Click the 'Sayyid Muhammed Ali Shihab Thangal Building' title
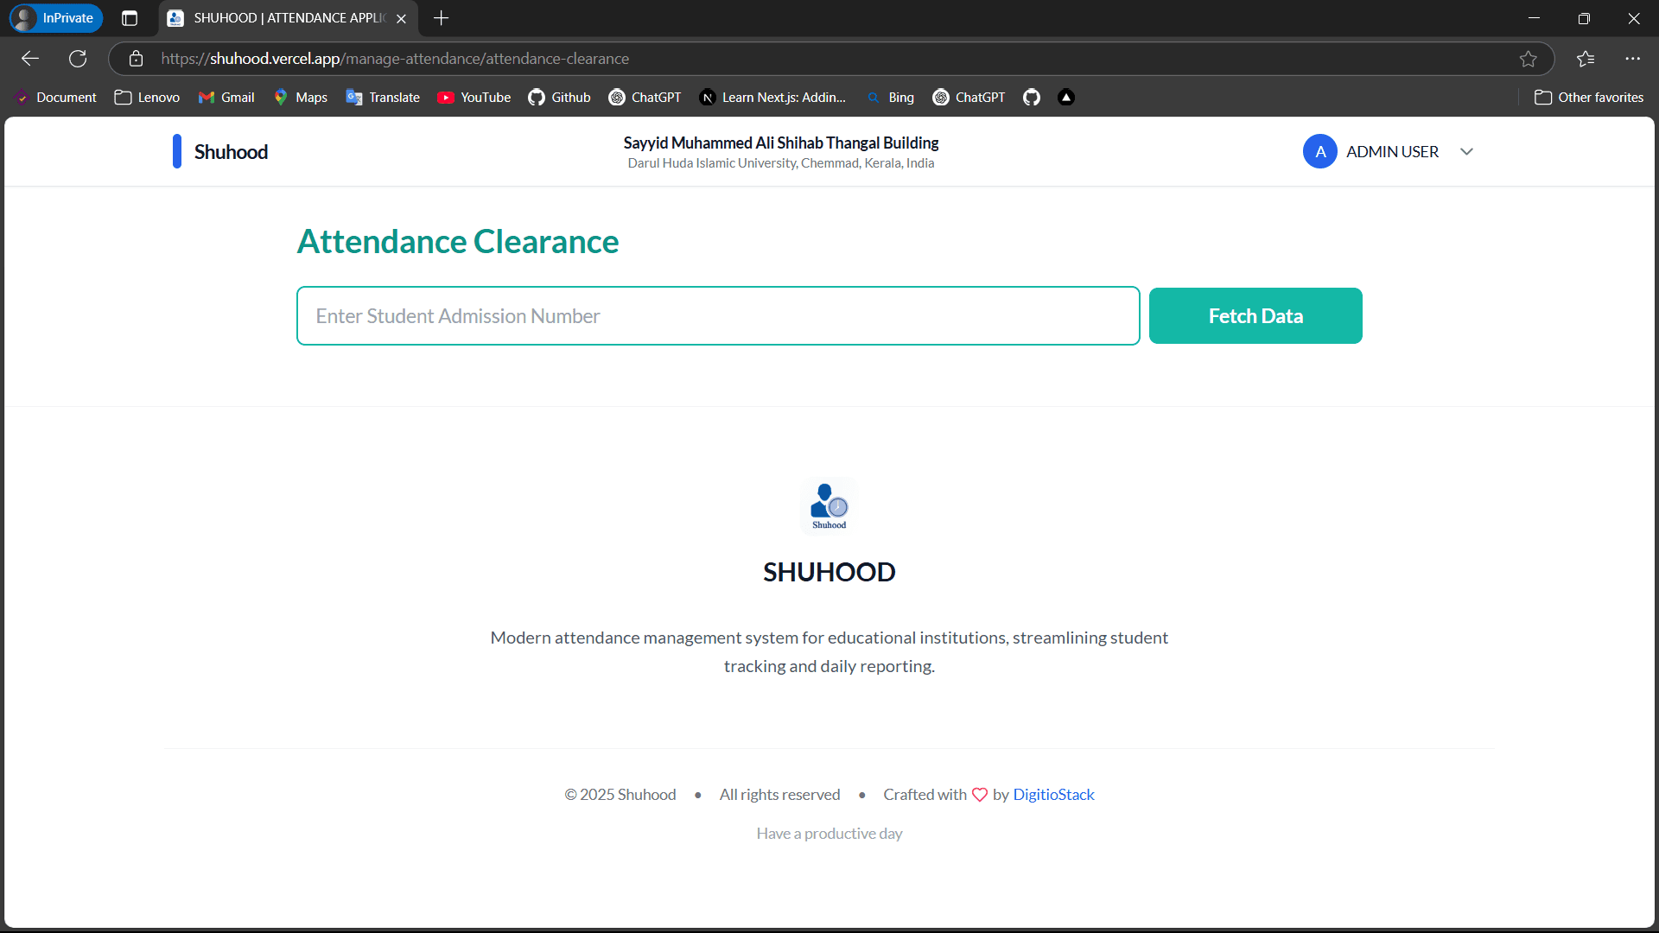 click(x=781, y=143)
